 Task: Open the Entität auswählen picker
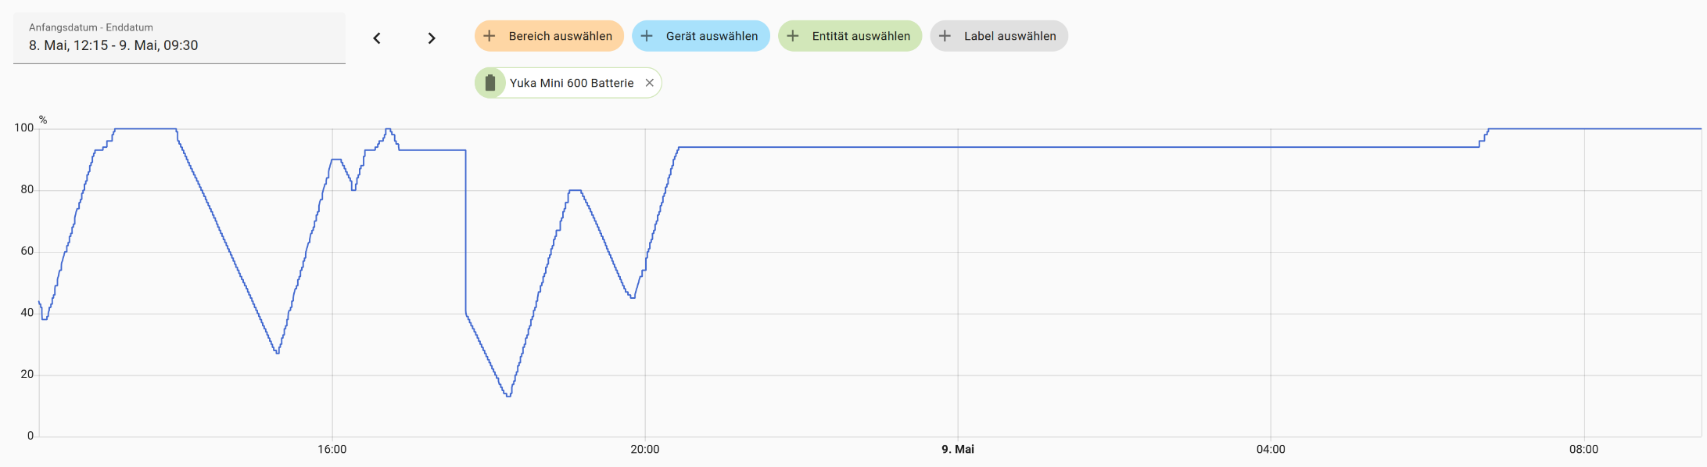click(850, 36)
